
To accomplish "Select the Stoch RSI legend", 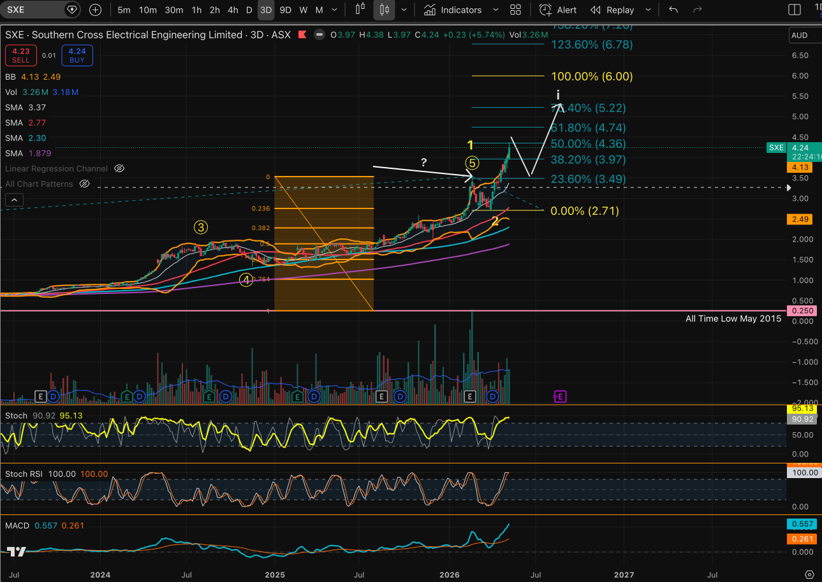I will [56, 474].
